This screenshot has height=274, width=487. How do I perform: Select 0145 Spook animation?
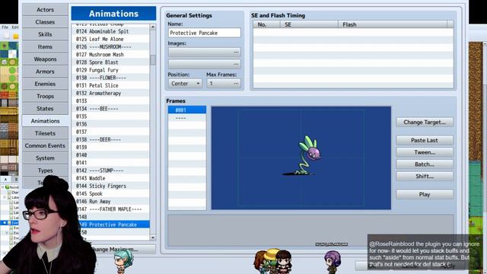pos(110,194)
